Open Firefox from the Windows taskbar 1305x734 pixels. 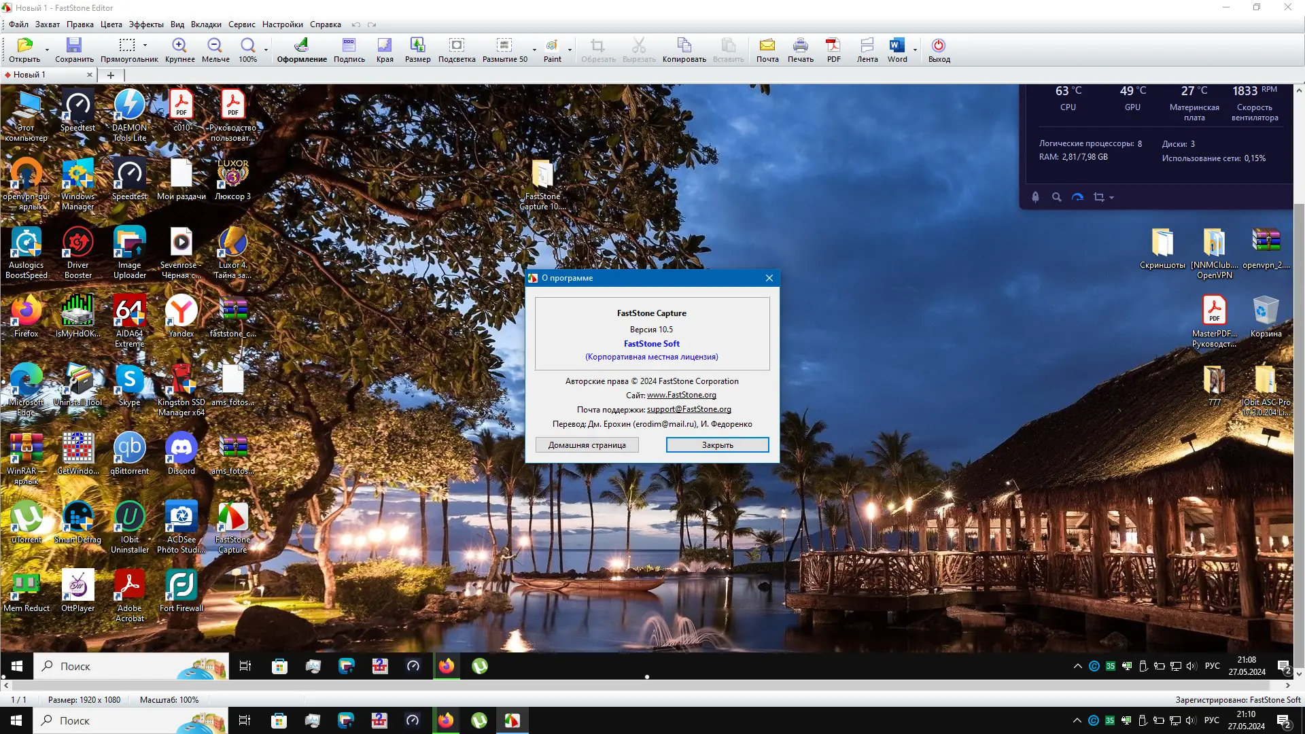tap(446, 720)
